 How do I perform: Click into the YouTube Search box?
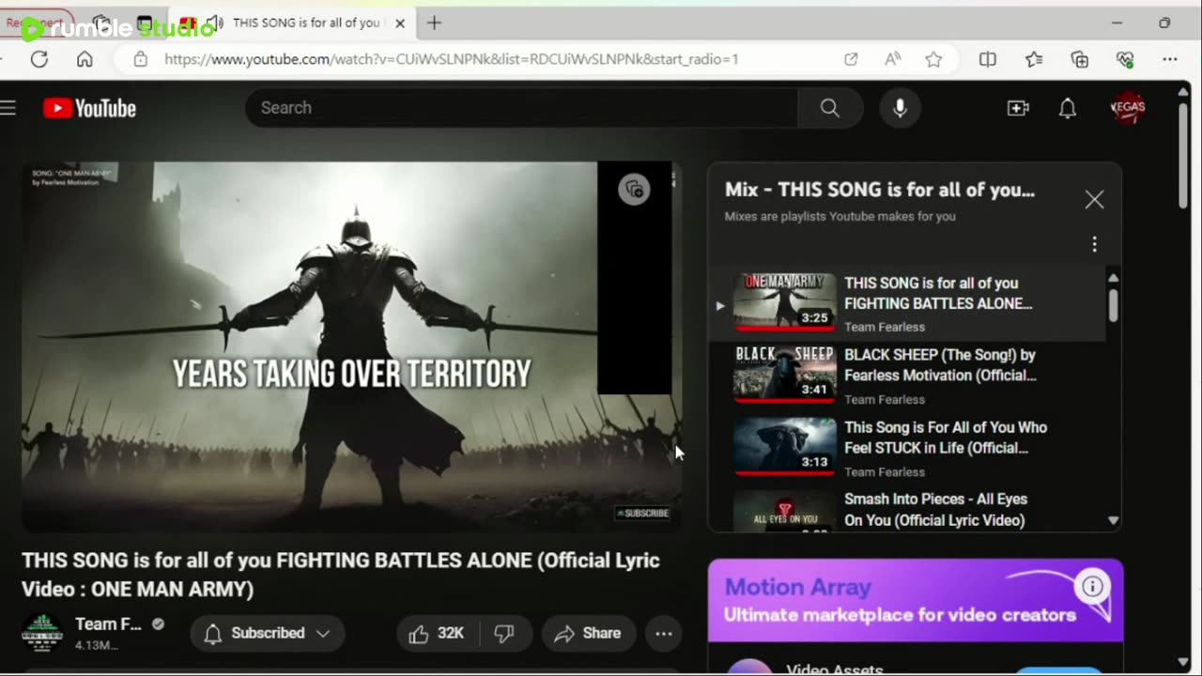coord(521,108)
